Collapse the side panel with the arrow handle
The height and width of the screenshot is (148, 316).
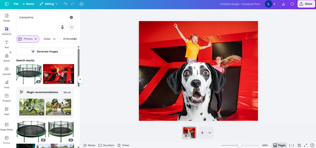pyautogui.click(x=80, y=79)
